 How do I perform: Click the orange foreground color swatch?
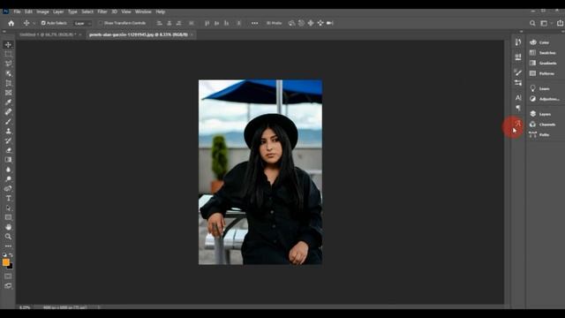point(5,262)
